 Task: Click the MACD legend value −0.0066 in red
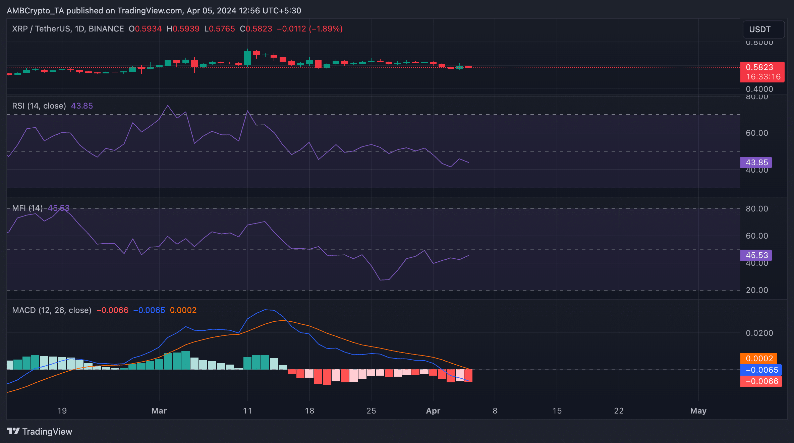pyautogui.click(x=112, y=310)
